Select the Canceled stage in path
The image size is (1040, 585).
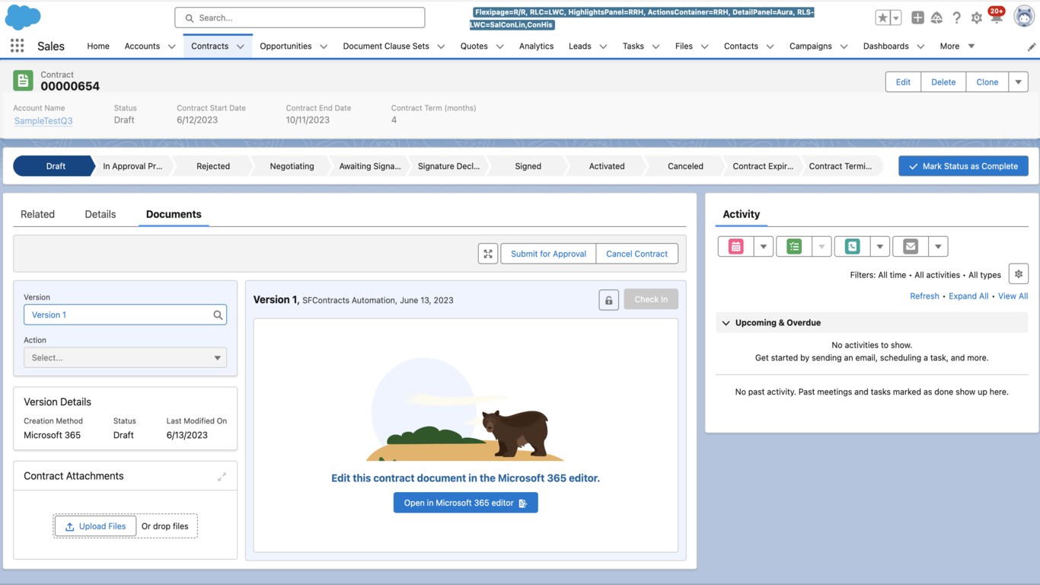click(x=685, y=166)
